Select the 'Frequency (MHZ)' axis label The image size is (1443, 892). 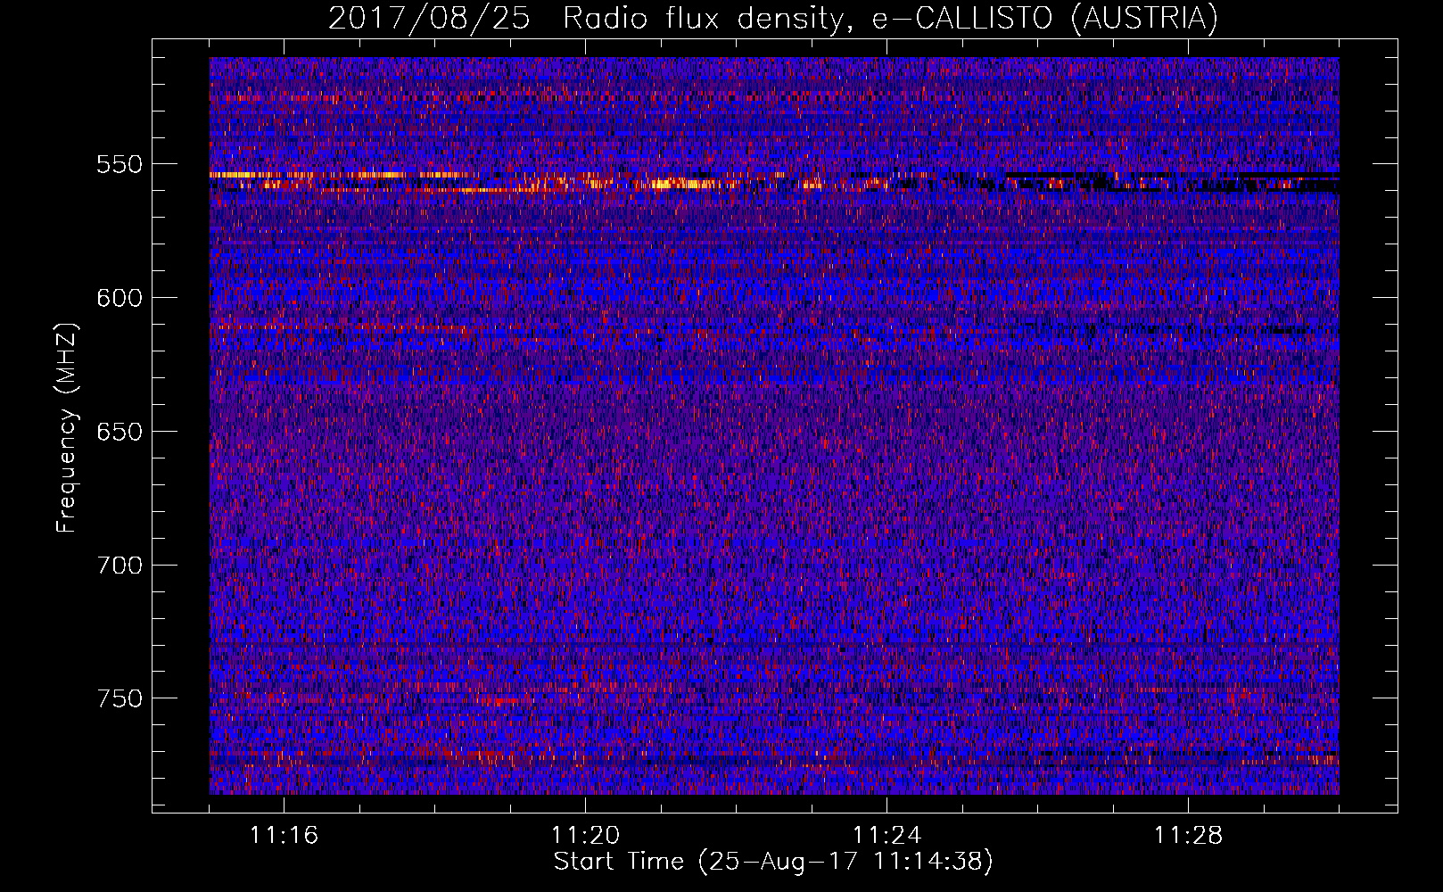pos(67,429)
